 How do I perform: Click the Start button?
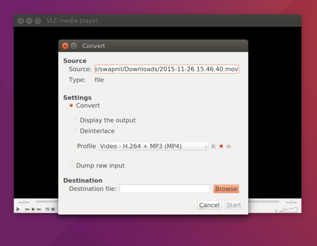click(x=234, y=205)
